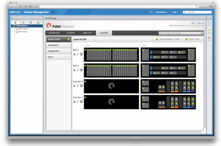Open vCenter Management dropdown arrow
This screenshot has width=221, height=146.
53,12
